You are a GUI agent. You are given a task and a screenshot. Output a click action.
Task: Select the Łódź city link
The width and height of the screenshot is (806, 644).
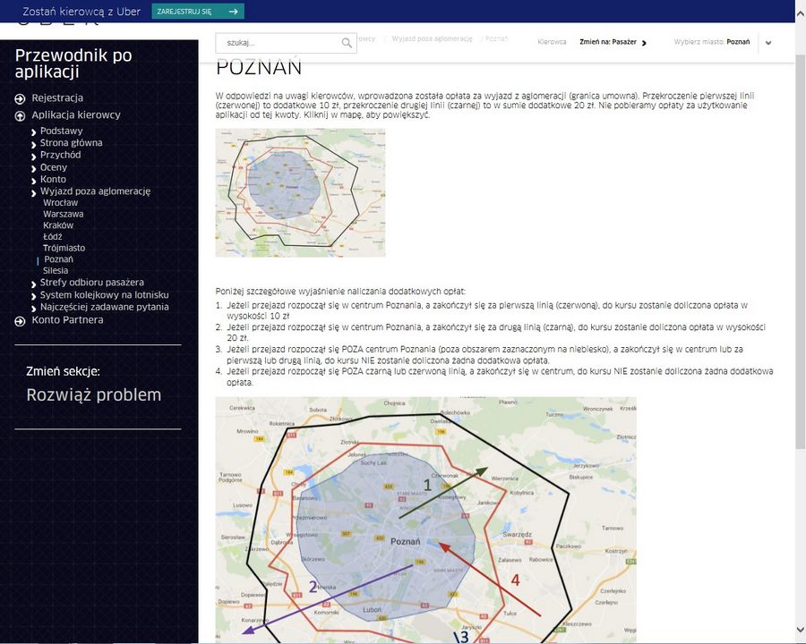pos(53,237)
